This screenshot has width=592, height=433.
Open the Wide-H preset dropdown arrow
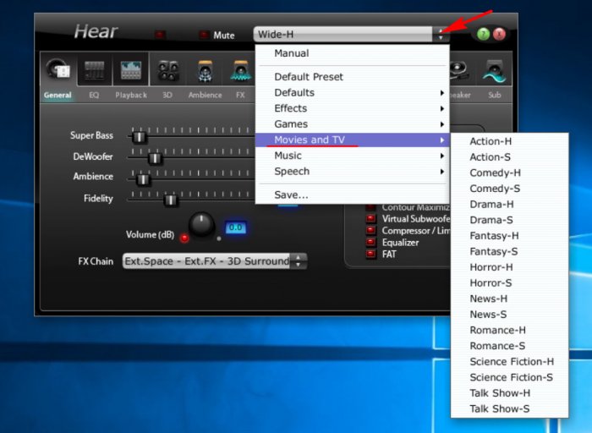click(440, 35)
